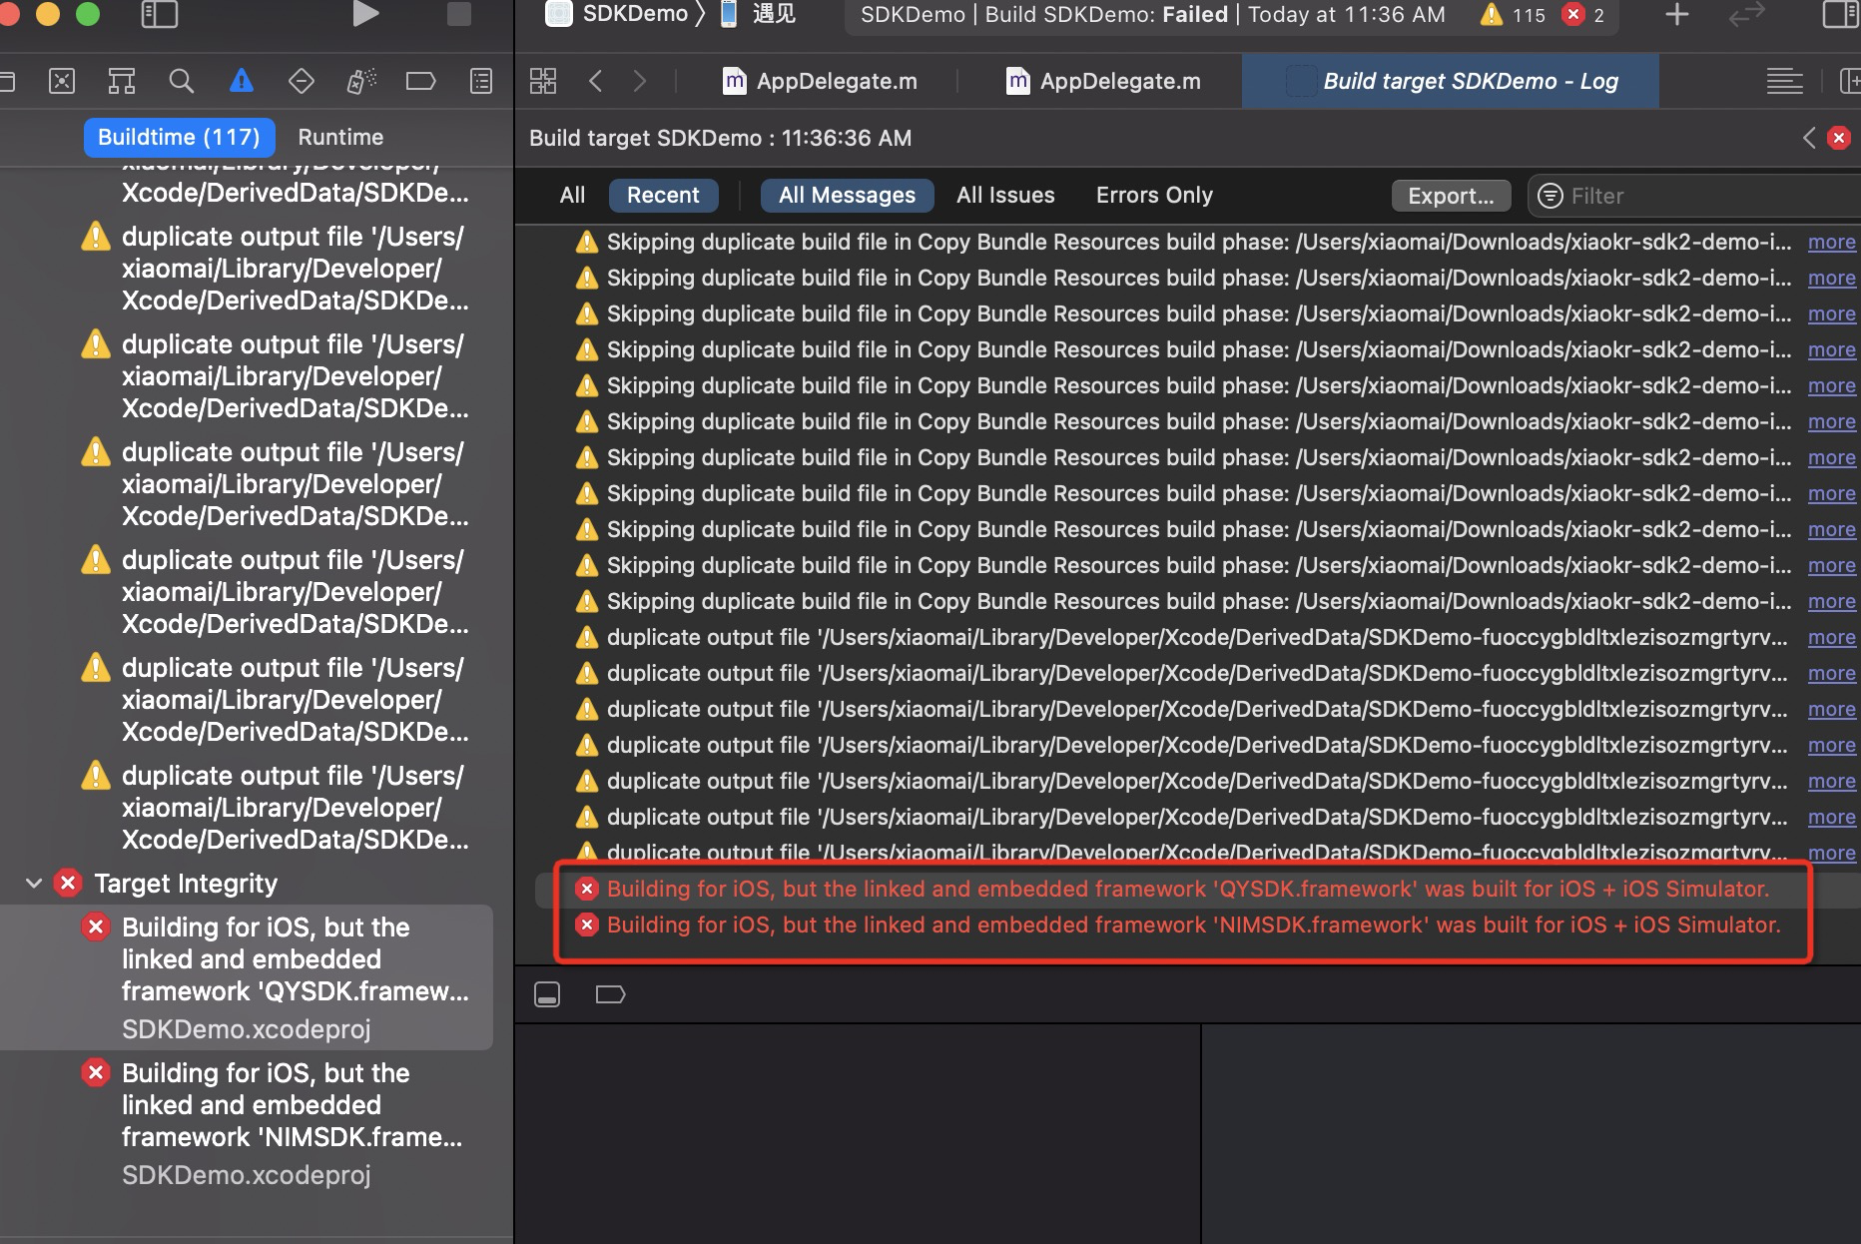This screenshot has height=1244, width=1861.
Task: Select All Messages filter
Action: point(847,195)
